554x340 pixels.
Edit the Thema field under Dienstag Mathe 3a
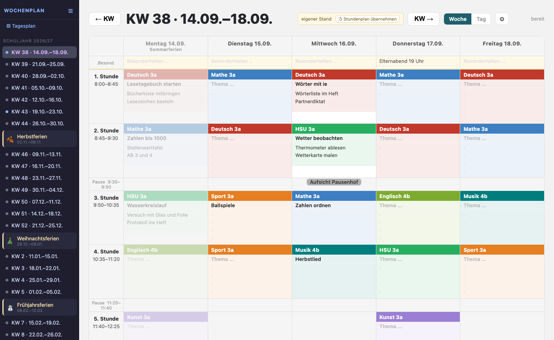coord(250,84)
